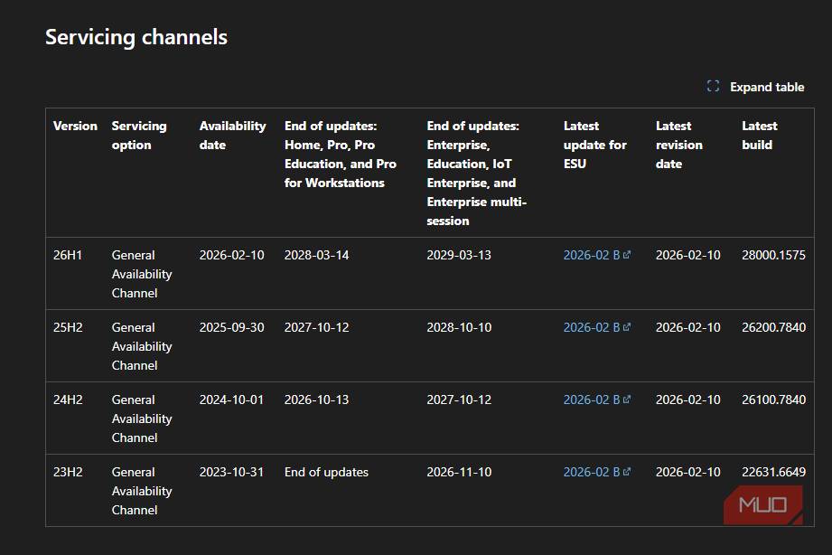The width and height of the screenshot is (832, 555).
Task: Click the Availability date column header
Action: pyautogui.click(x=232, y=136)
